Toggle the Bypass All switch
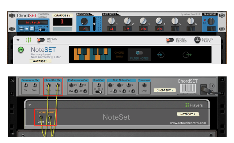Image resolution: width=234 pixels, height=143 pixels. tap(41, 40)
